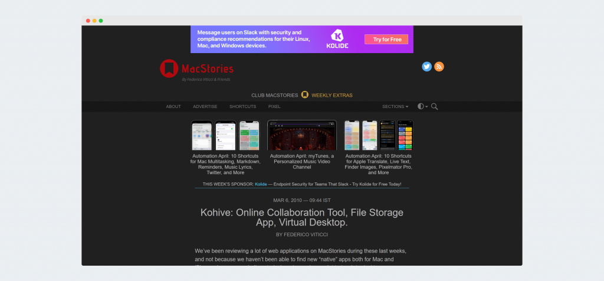This screenshot has height=281, width=604.
Task: Click the MacStories wordmark text
Action: coord(208,68)
